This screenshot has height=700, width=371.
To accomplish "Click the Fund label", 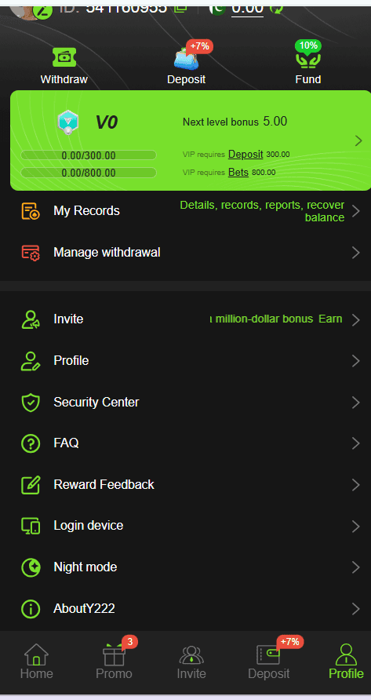I will click(x=308, y=79).
